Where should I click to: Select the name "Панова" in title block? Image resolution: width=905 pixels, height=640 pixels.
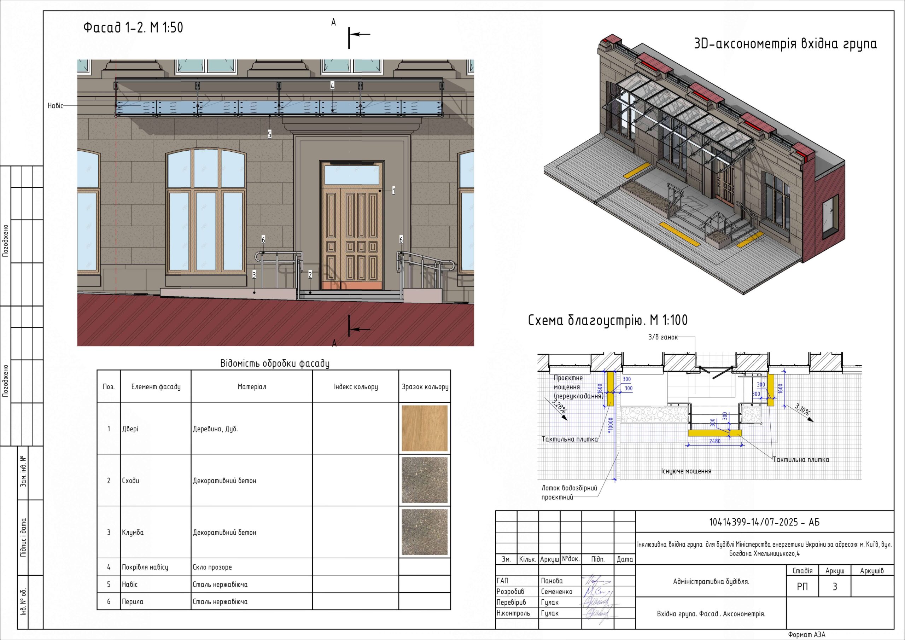point(552,581)
